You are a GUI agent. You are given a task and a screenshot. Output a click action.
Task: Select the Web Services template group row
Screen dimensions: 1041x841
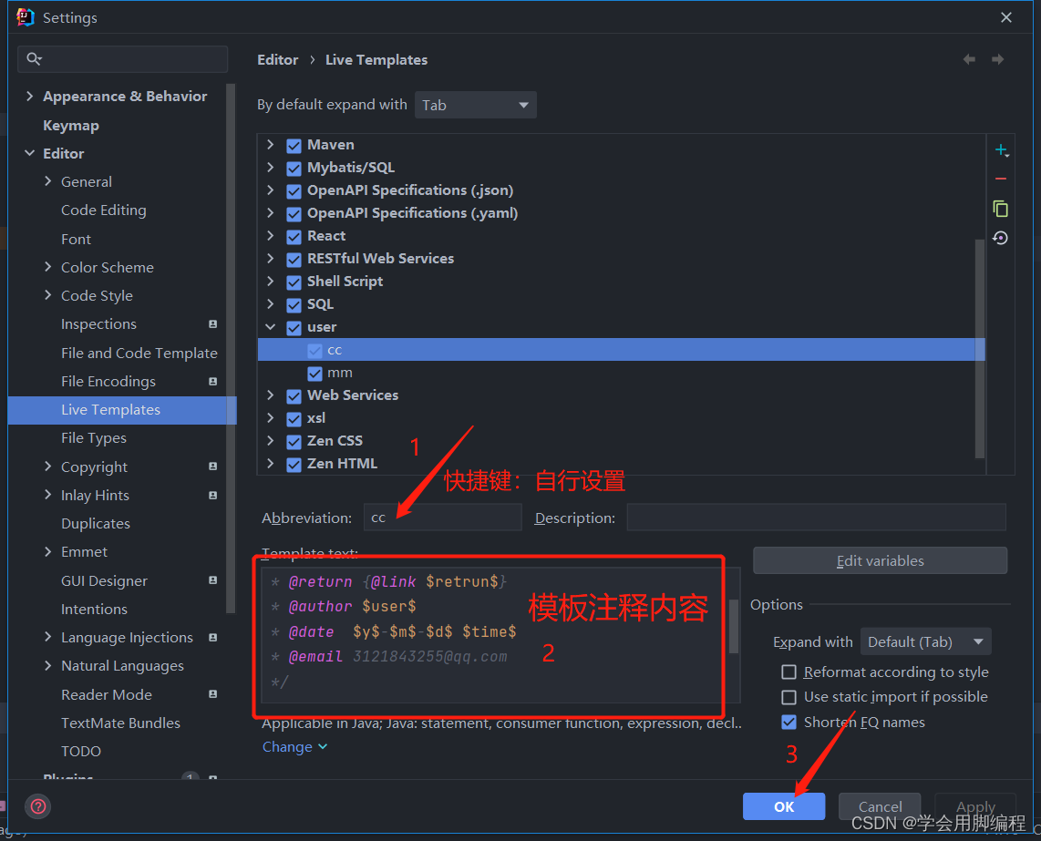point(622,395)
